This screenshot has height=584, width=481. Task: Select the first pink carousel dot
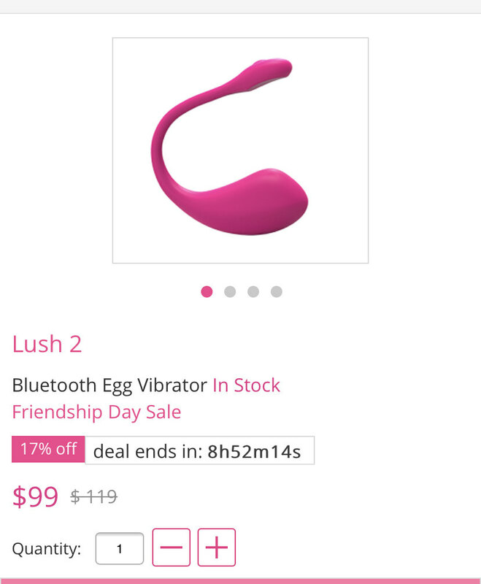pos(207,291)
